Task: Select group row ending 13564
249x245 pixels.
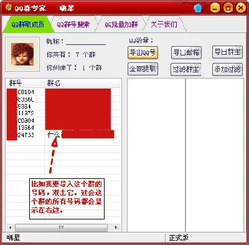Action: [63, 128]
